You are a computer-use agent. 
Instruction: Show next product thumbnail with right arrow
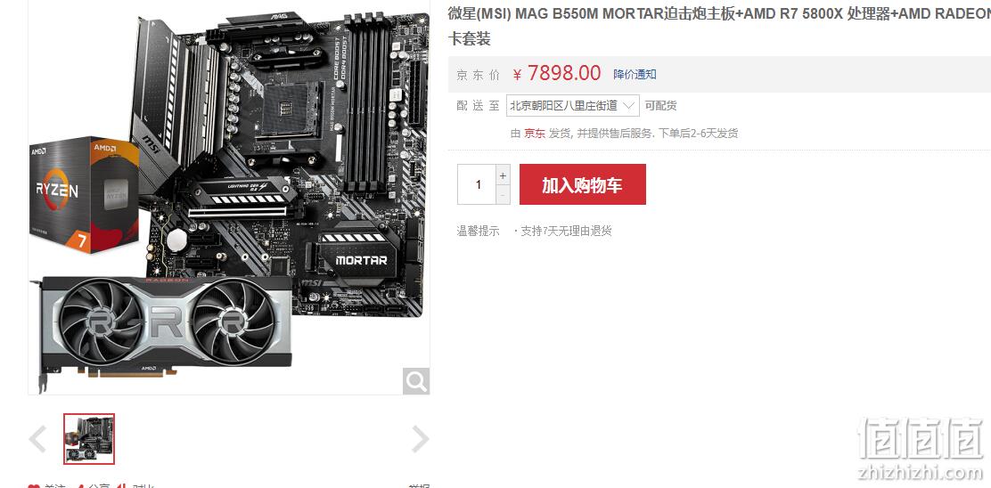click(421, 439)
